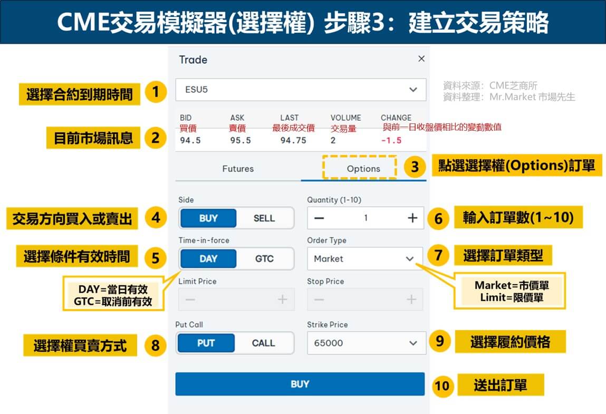Click the Quantity value field
606x414 pixels.
coord(365,218)
